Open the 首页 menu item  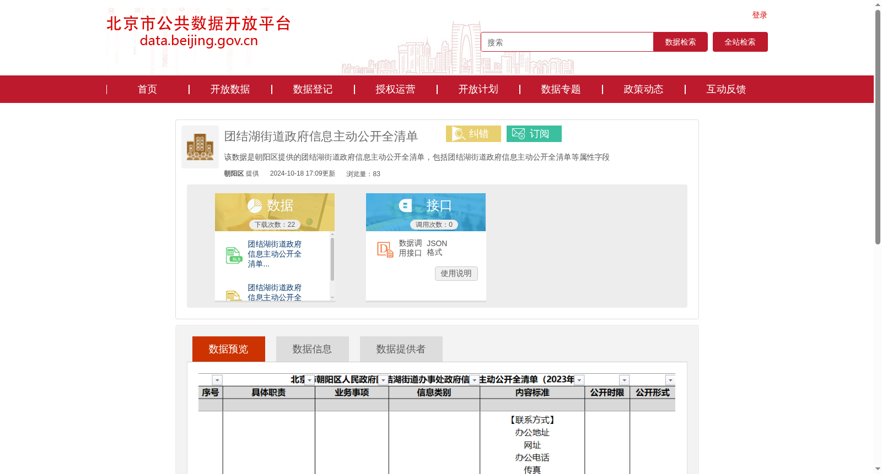(147, 89)
